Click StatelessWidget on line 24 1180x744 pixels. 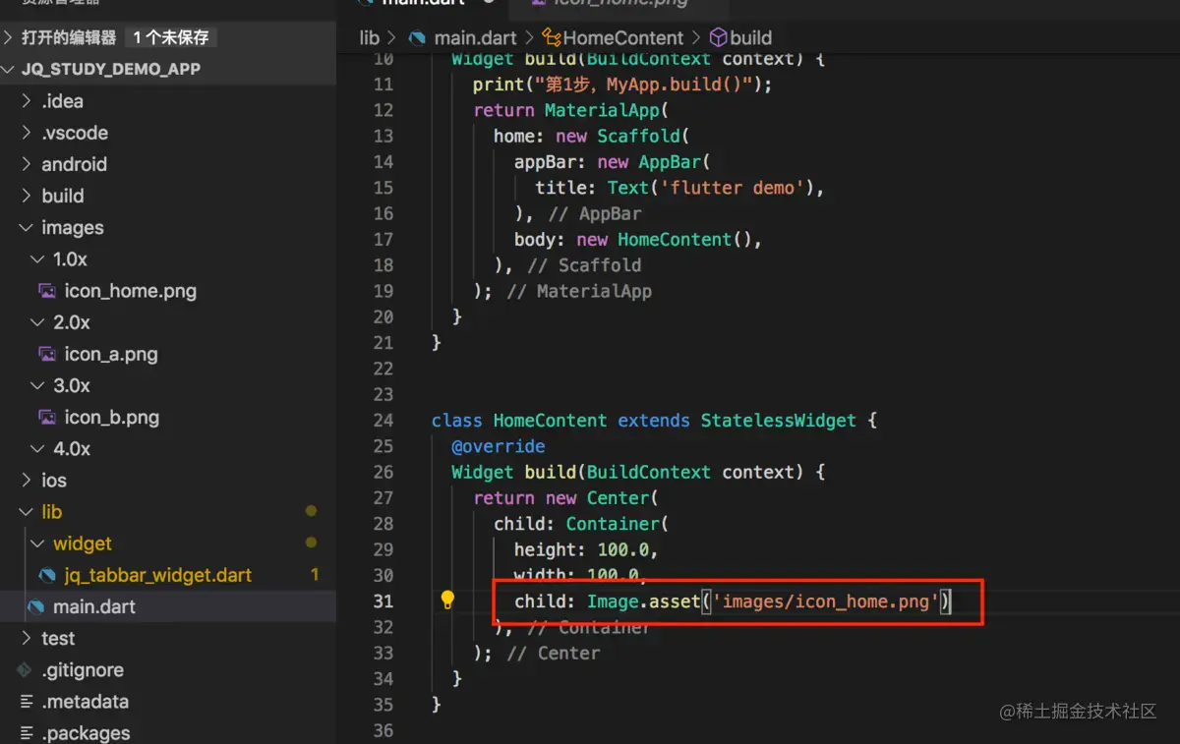point(779,420)
